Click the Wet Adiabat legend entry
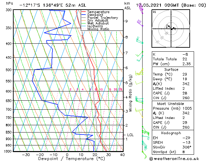The height and width of the screenshot is (161, 209). tap(95, 24)
